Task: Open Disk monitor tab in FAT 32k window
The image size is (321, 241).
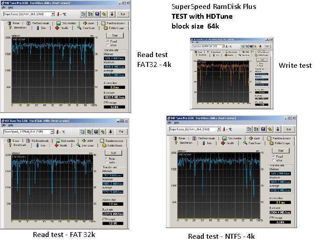Action: coord(66,141)
